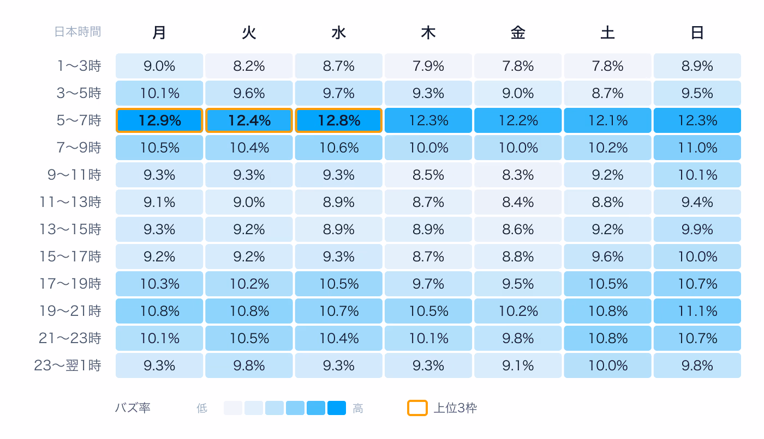Click the 日本時間 label in the corner
Viewport: 764px width, 439px height.
point(77,32)
